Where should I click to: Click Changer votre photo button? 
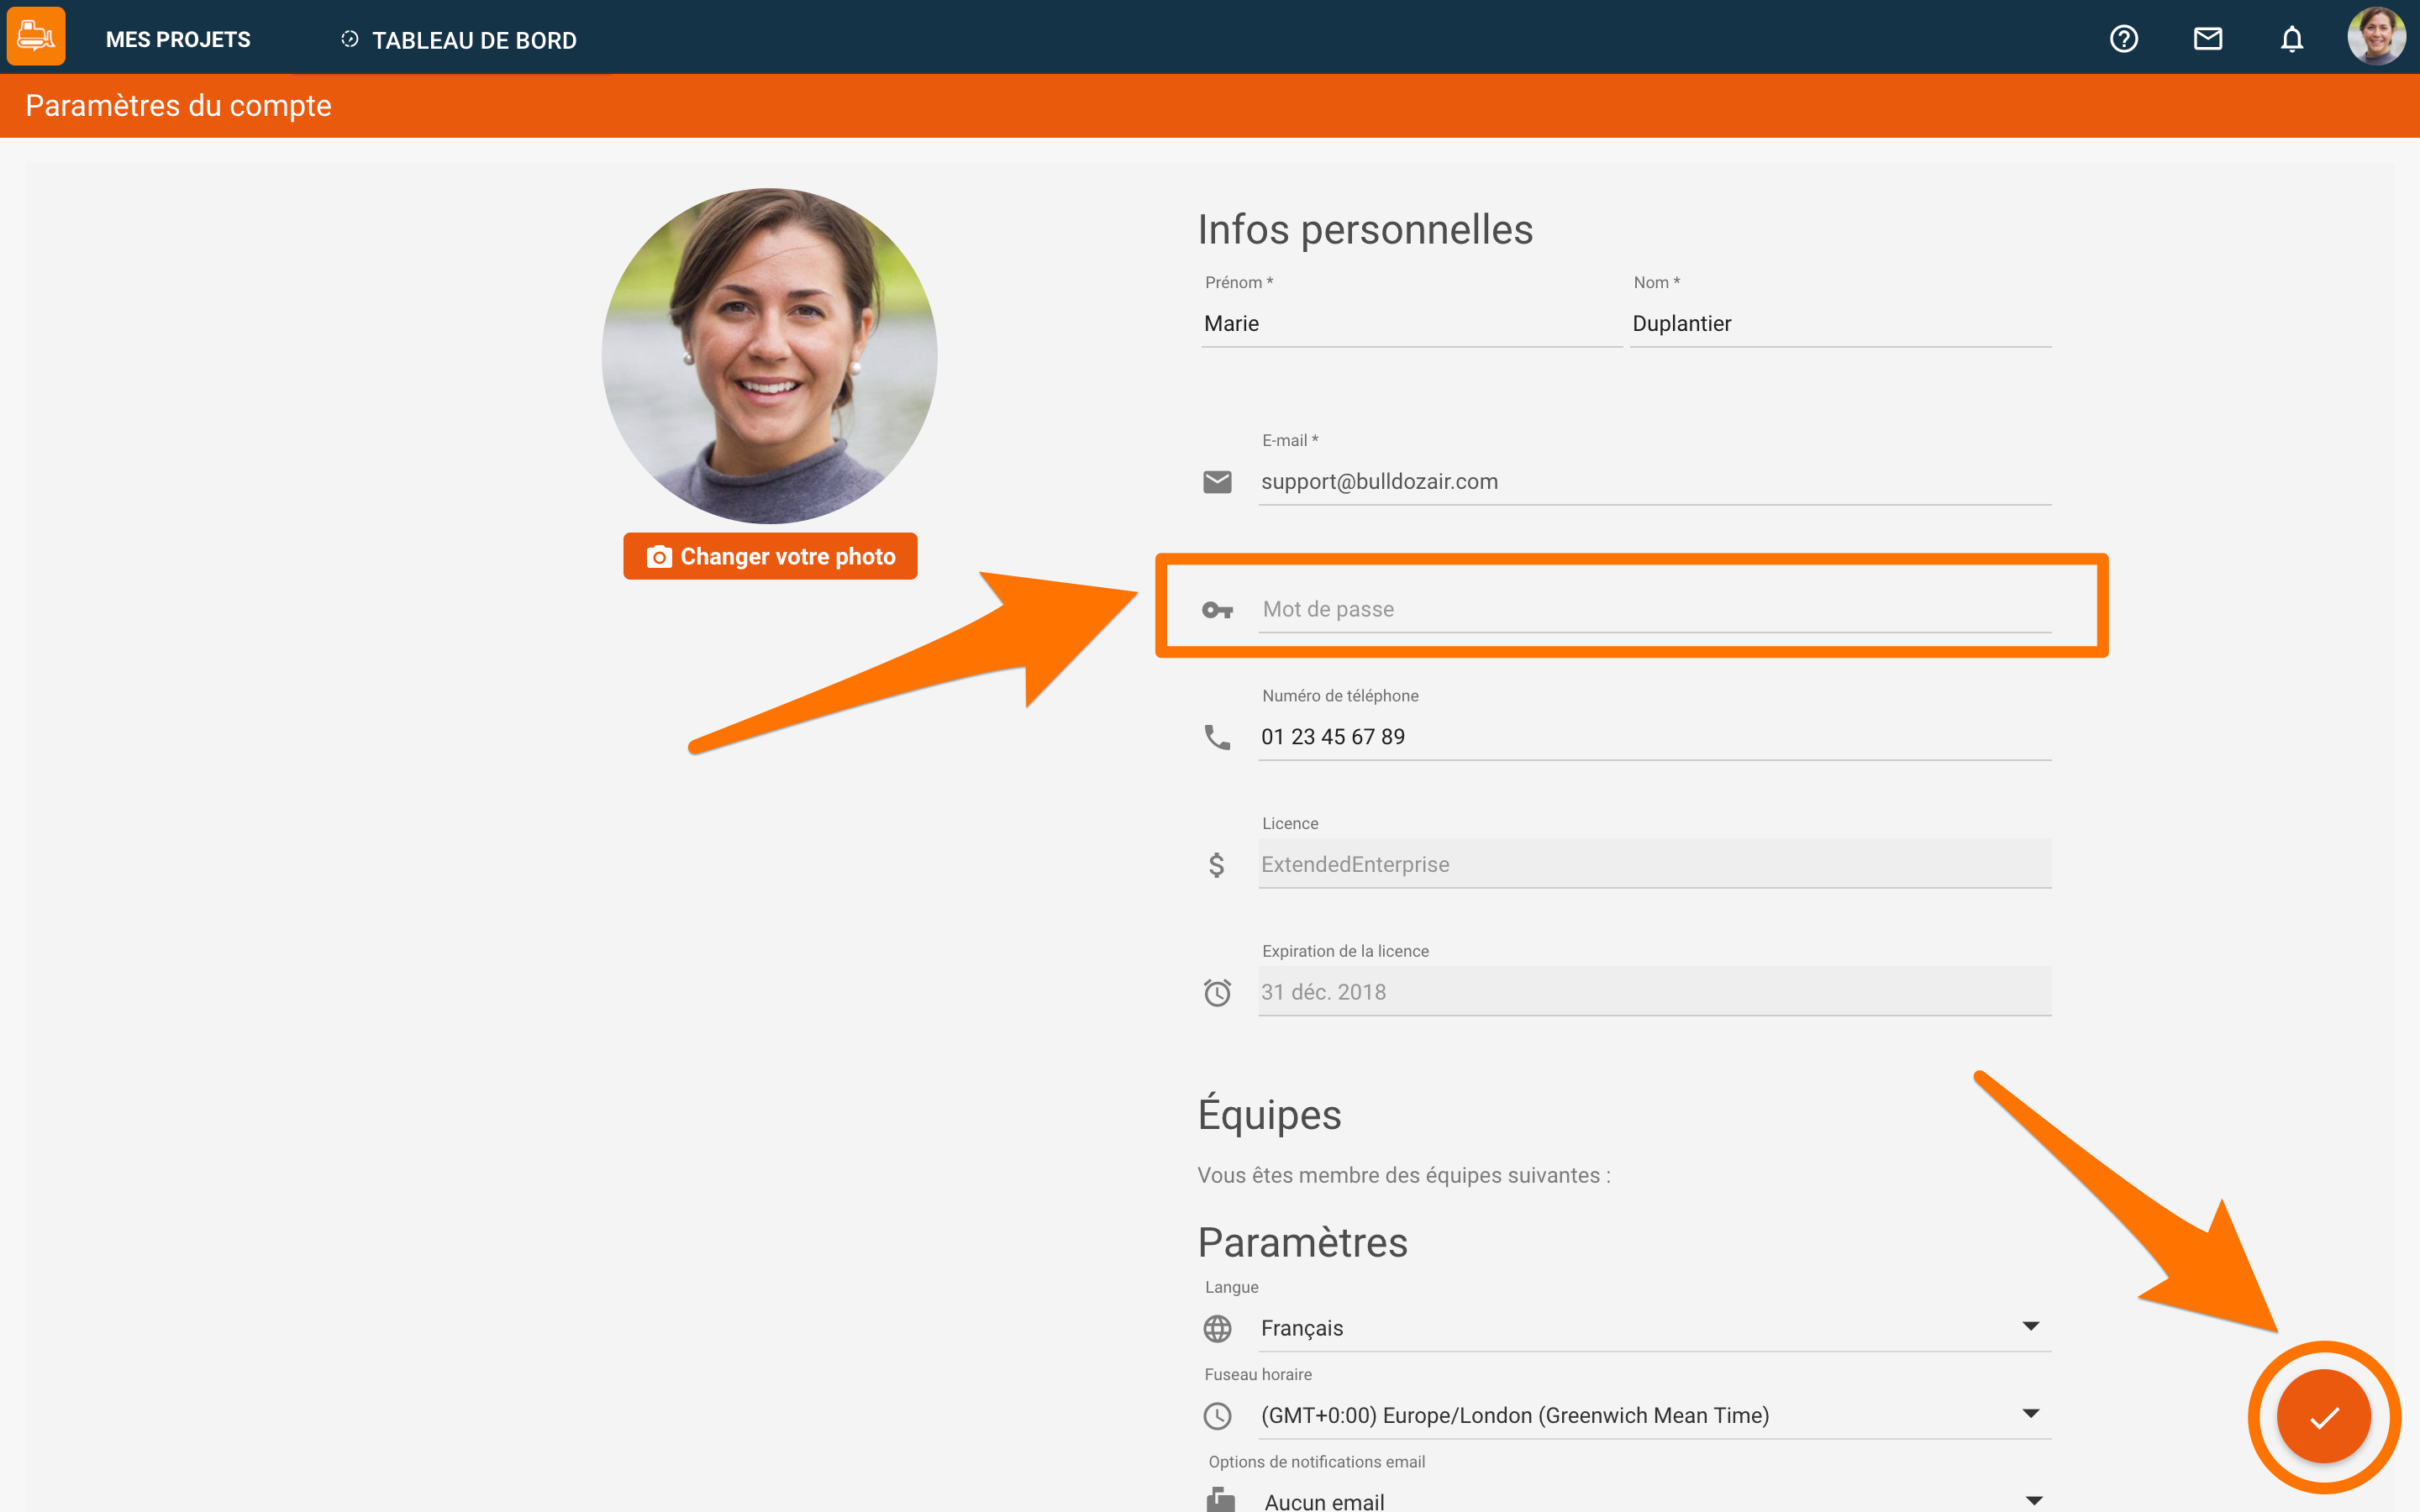tap(770, 556)
